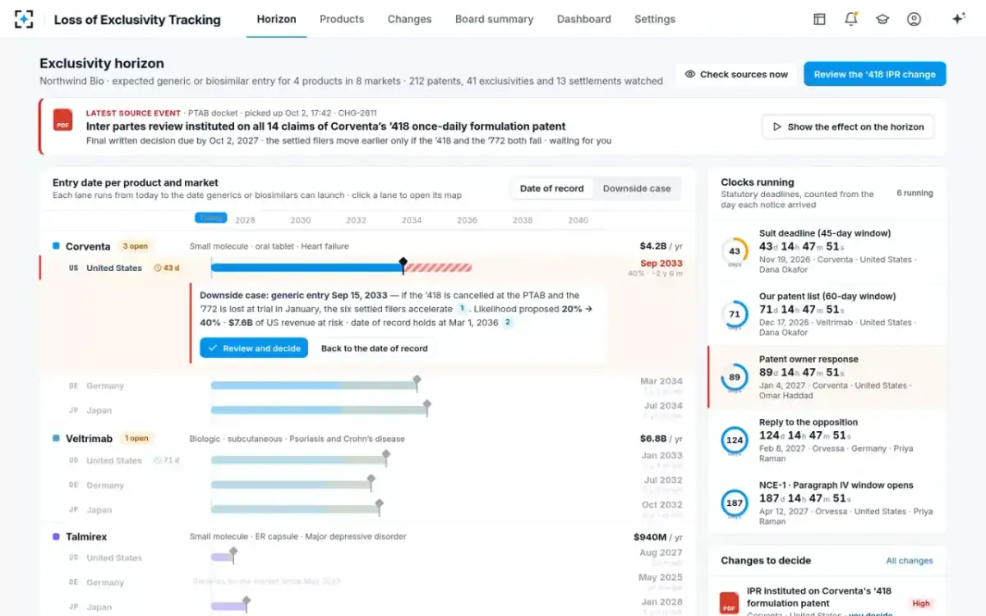This screenshot has width=986, height=616.
Task: Open the layout panel icon in header
Action: pyautogui.click(x=819, y=19)
